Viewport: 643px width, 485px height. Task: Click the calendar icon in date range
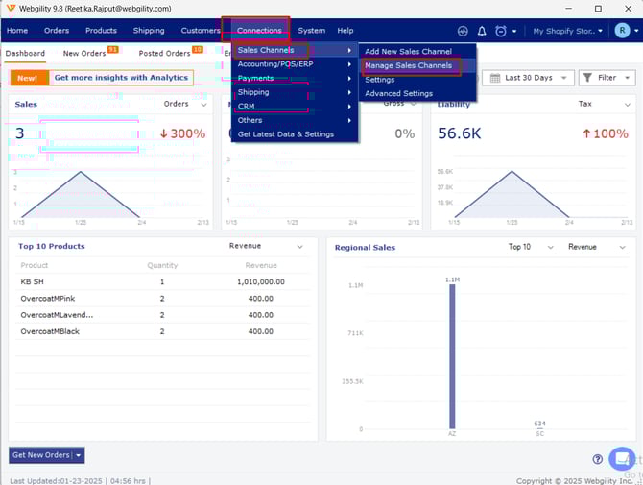coord(494,78)
